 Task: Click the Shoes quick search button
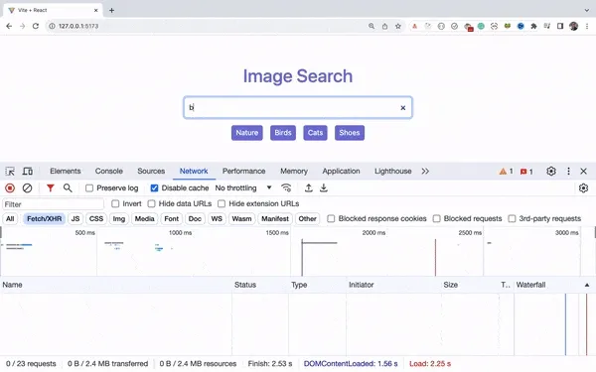pos(350,133)
